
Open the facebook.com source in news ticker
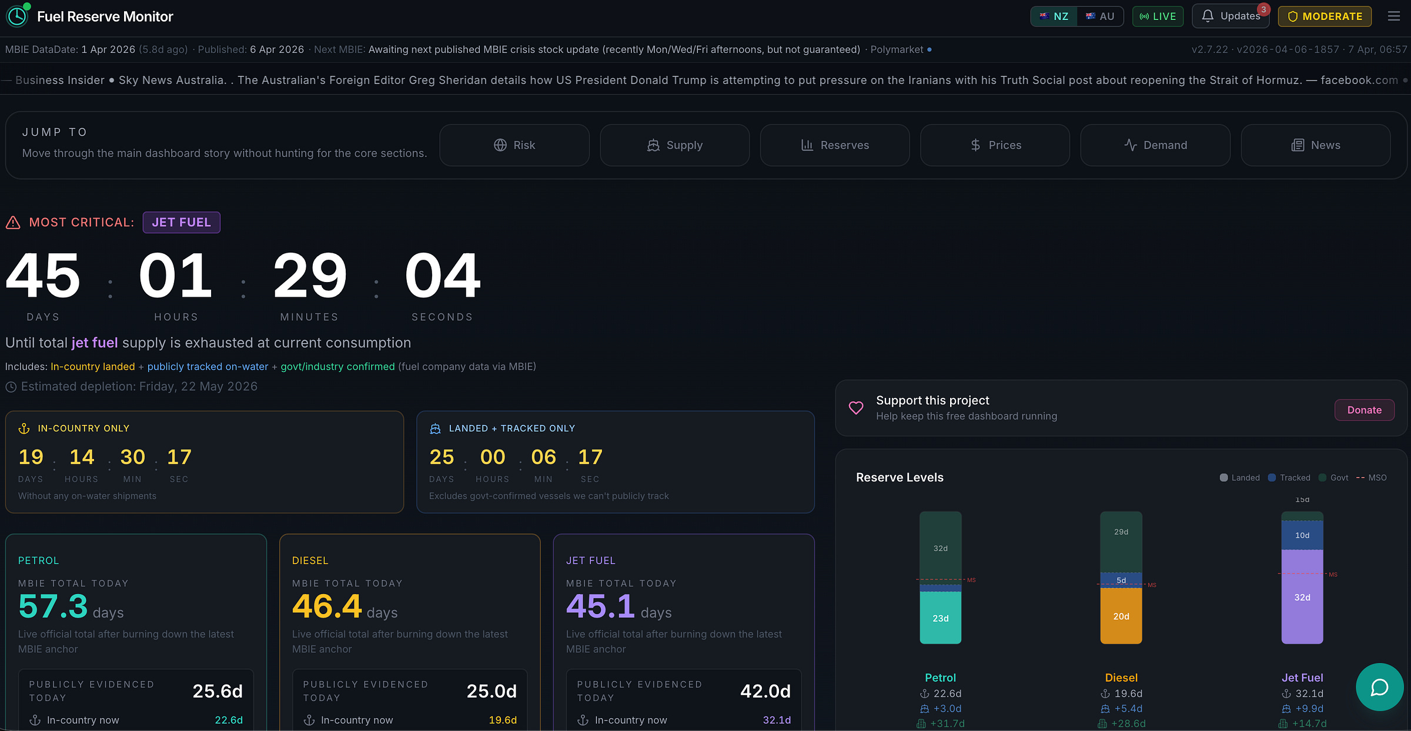pos(1359,80)
